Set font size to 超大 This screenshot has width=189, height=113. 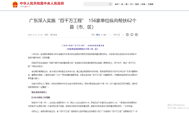pos(105,35)
